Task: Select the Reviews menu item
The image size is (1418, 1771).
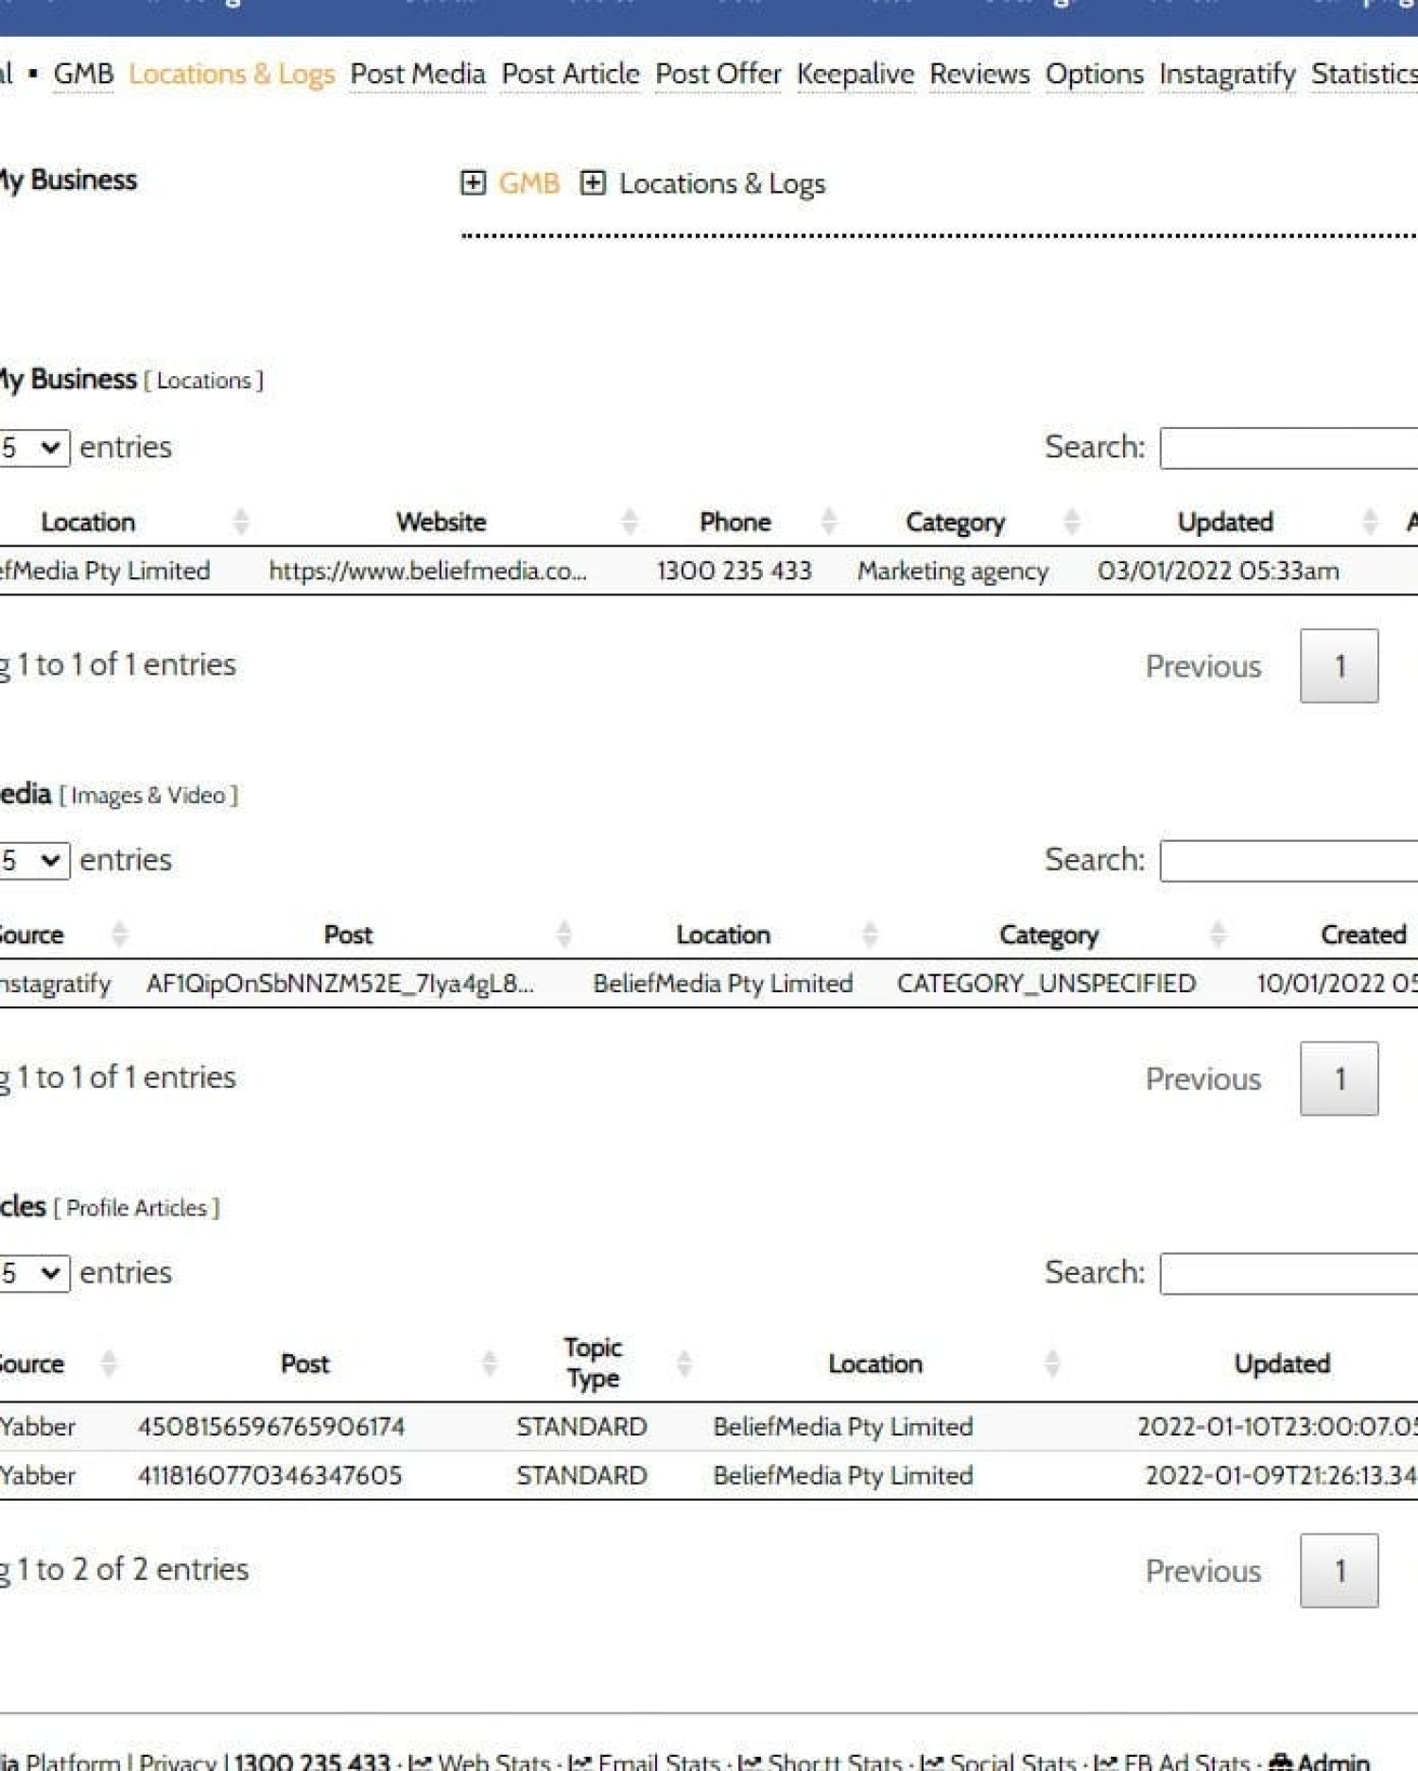Action: tap(979, 74)
